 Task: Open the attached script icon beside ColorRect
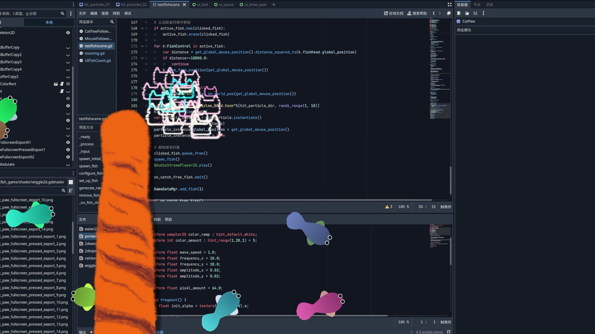(x=62, y=84)
